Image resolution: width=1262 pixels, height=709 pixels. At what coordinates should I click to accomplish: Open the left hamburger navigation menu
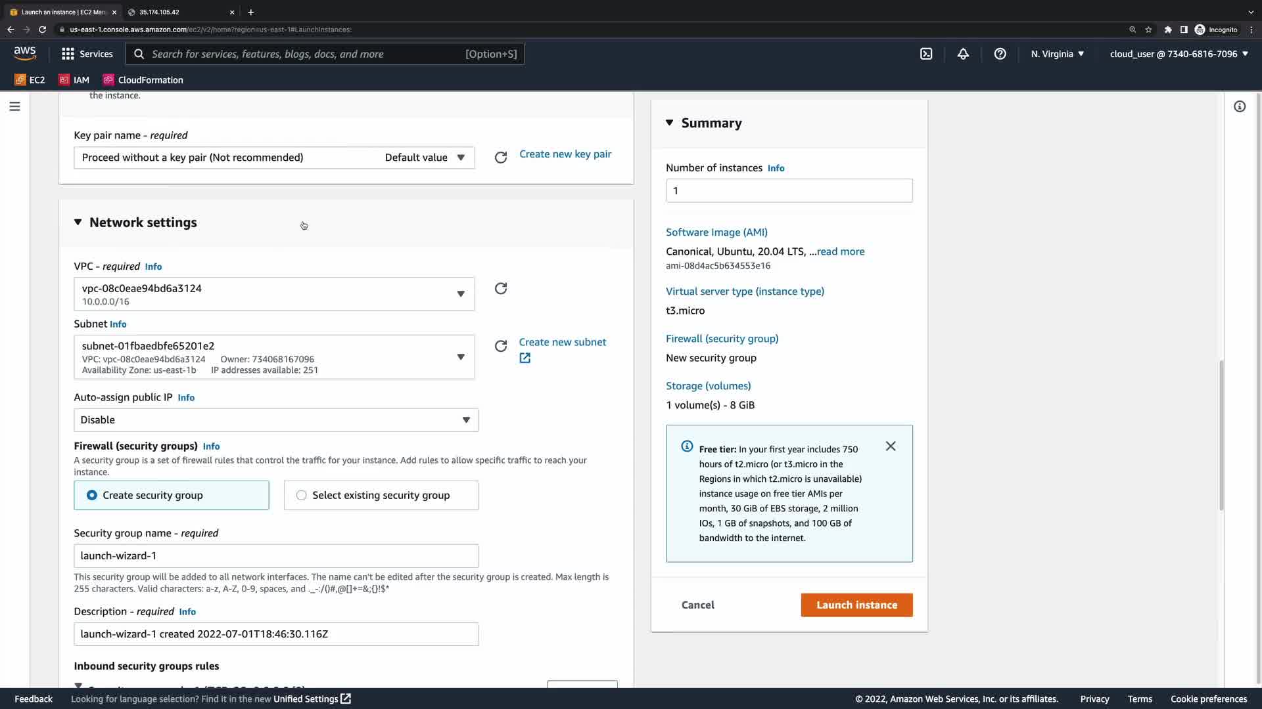(x=14, y=106)
